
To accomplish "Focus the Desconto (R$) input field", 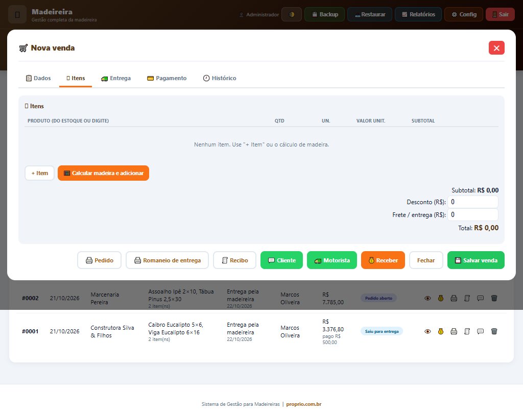I will [473, 202].
